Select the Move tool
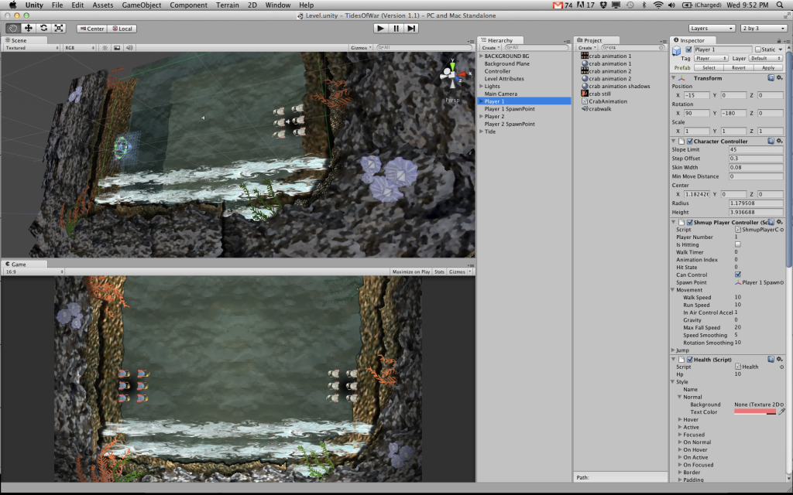The image size is (793, 495). [x=29, y=29]
